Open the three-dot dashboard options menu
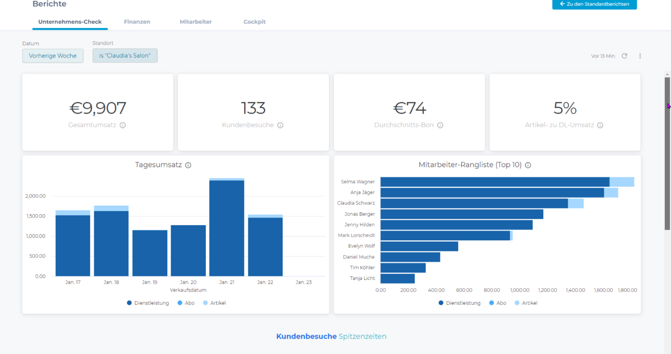 (640, 56)
